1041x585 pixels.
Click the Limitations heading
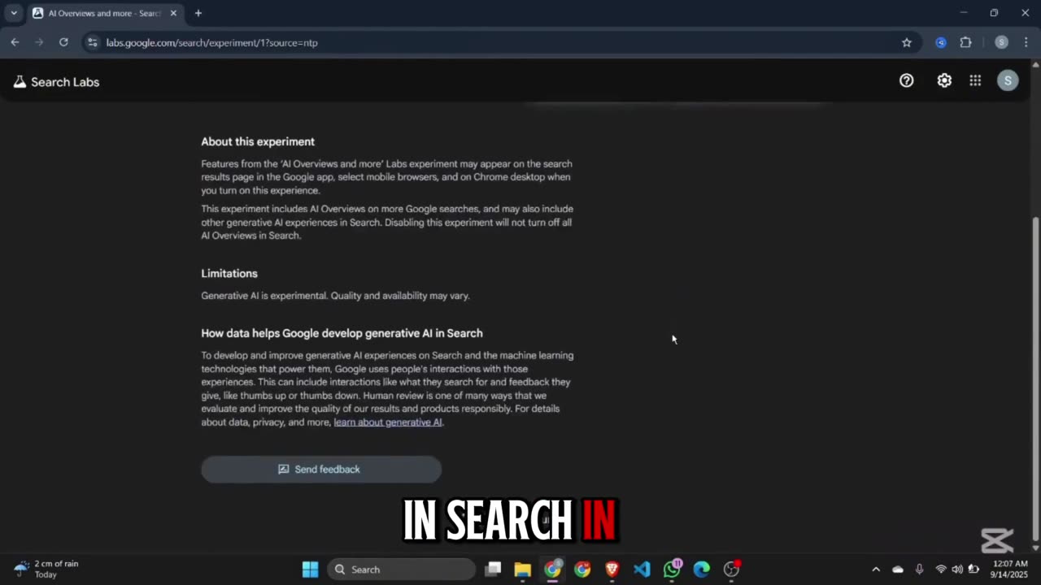229,274
